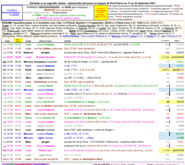Click 'conjoint Antarès' in the phenomenon column
This screenshot has height=165, width=185.
45,44
